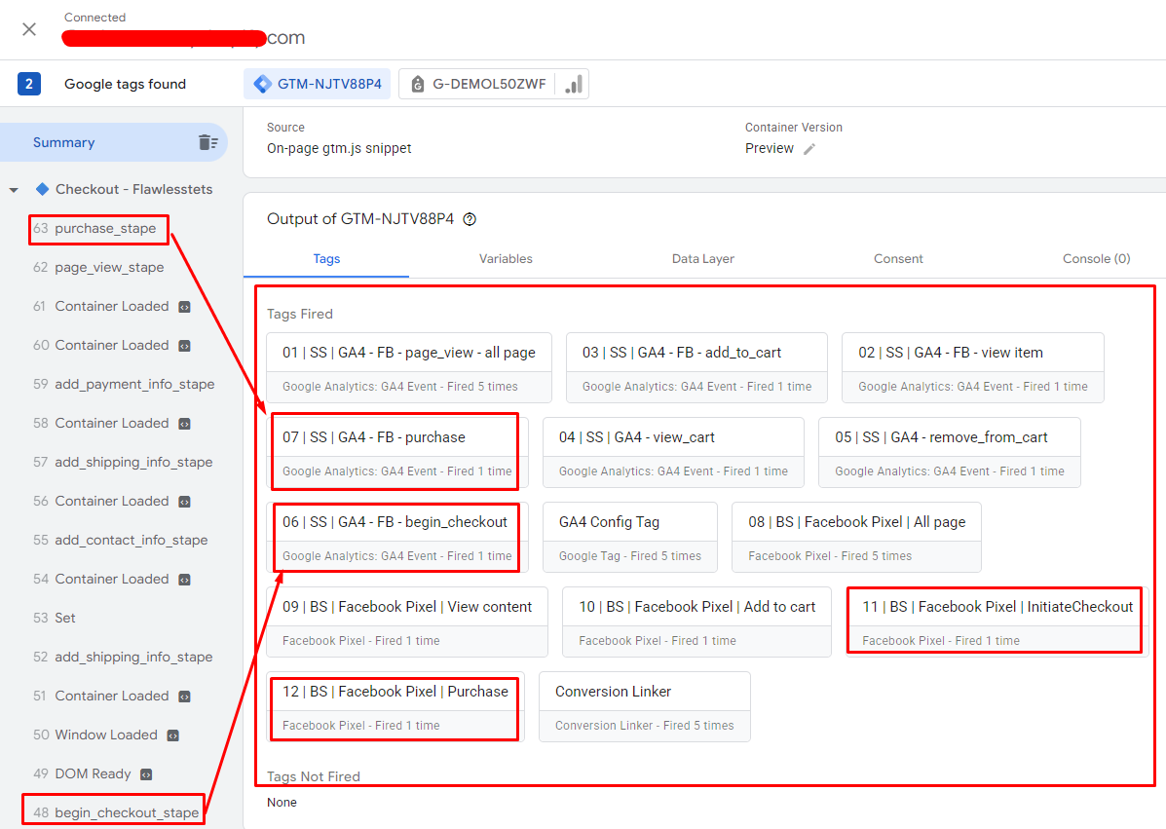
Task: Select the G-DEMOL50ZWF Google tag chip
Action: point(477,84)
